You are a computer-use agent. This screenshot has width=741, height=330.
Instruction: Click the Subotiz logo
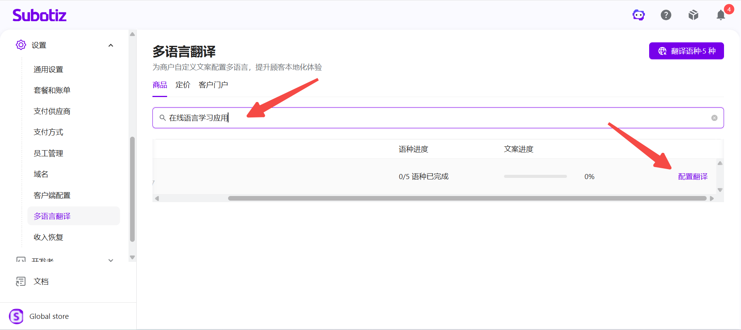coord(39,15)
